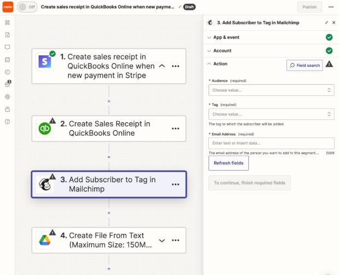Close the Mailchimp step panel
Screen dimensions: 339x275
[x=334, y=22]
